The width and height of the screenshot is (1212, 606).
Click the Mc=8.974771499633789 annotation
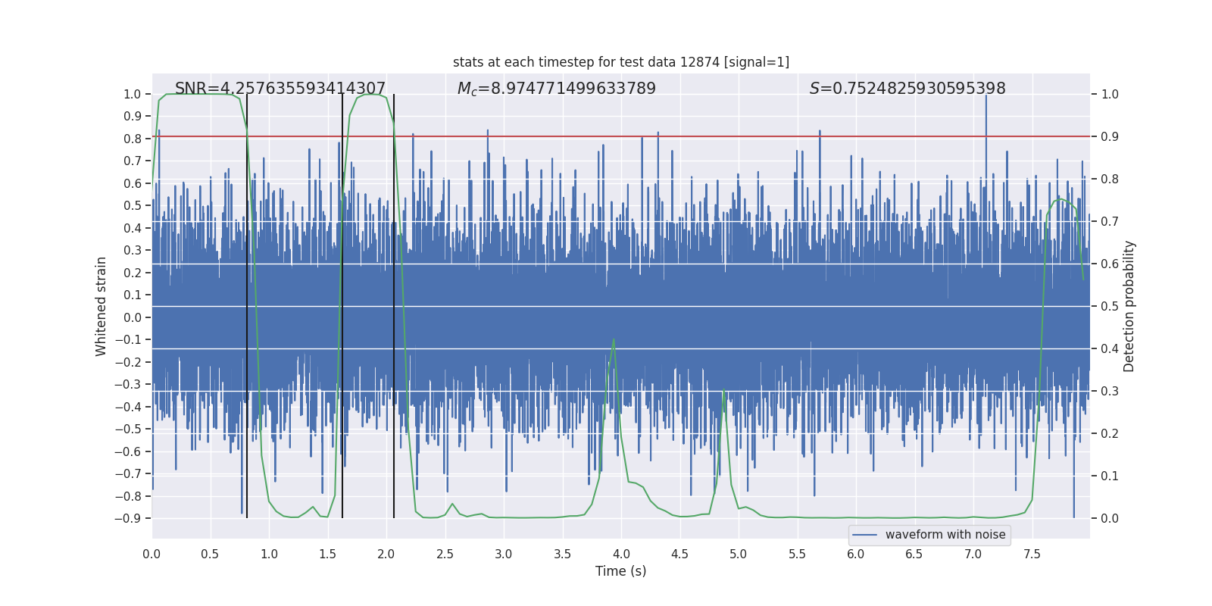[x=557, y=89]
